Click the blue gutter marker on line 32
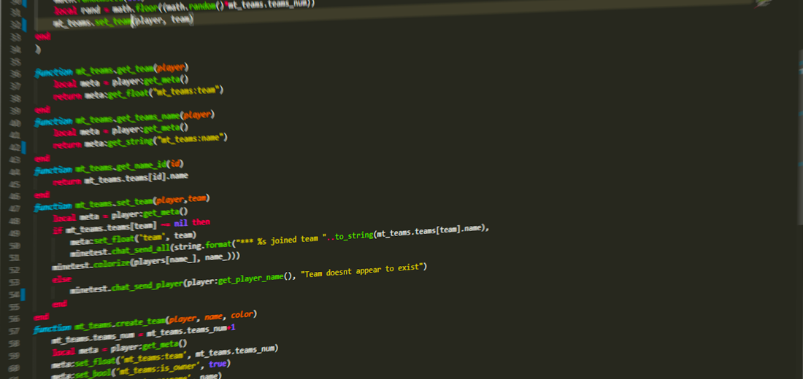 click(x=25, y=24)
